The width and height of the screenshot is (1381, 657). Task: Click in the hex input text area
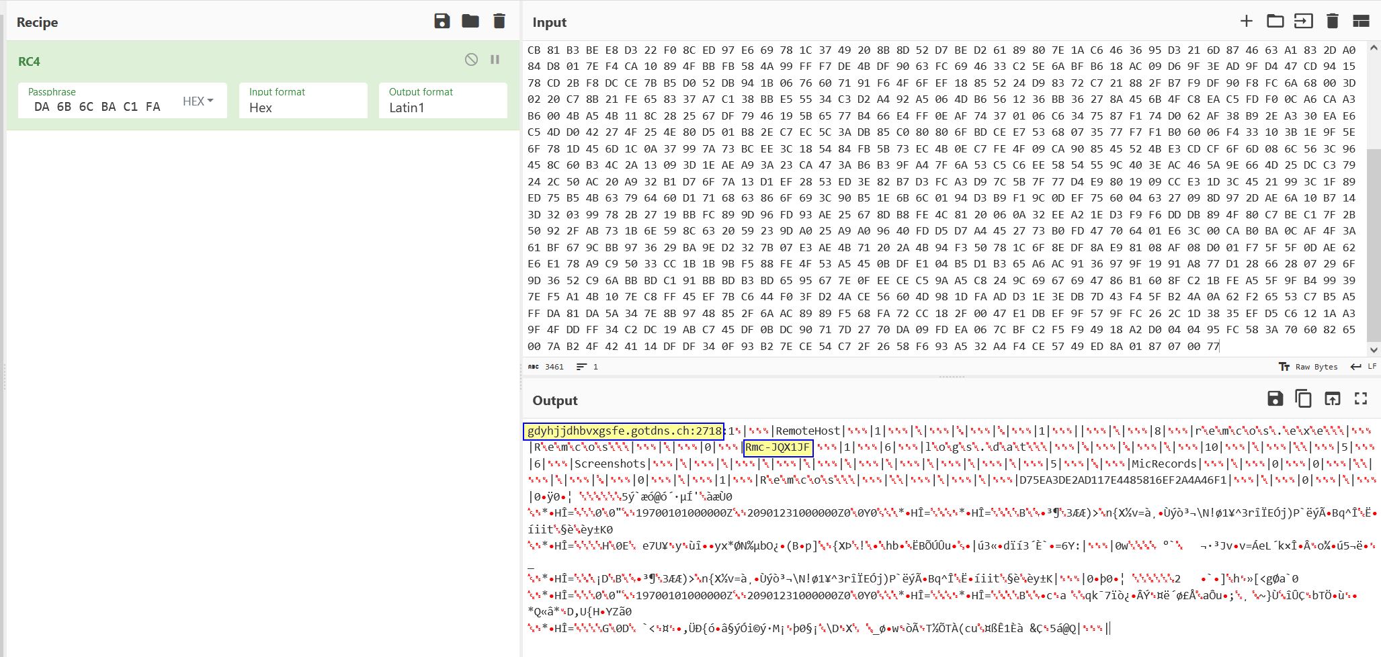pyautogui.click(x=944, y=198)
